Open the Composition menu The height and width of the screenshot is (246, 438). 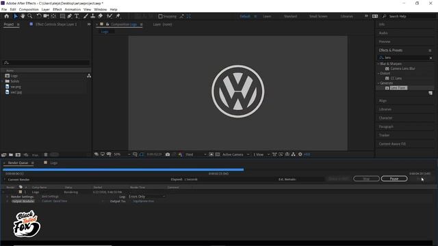tap(29, 10)
